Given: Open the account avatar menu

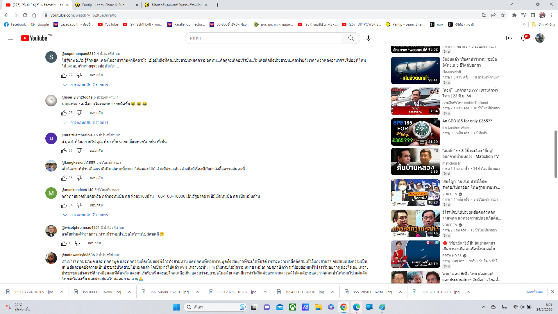Looking at the screenshot, I should point(540,38).
